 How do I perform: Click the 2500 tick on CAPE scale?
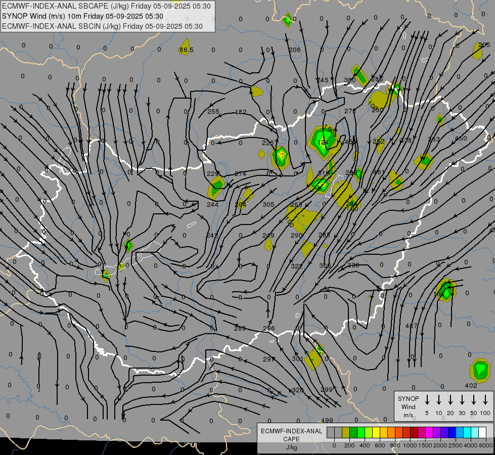[x=456, y=445]
